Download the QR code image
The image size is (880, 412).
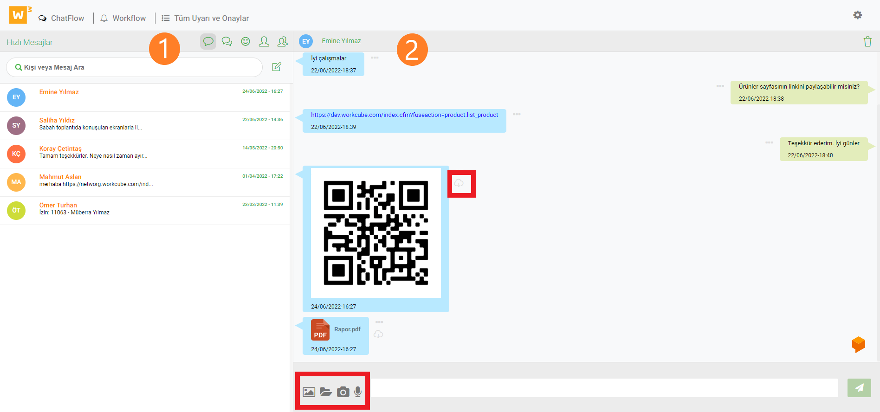point(459,183)
